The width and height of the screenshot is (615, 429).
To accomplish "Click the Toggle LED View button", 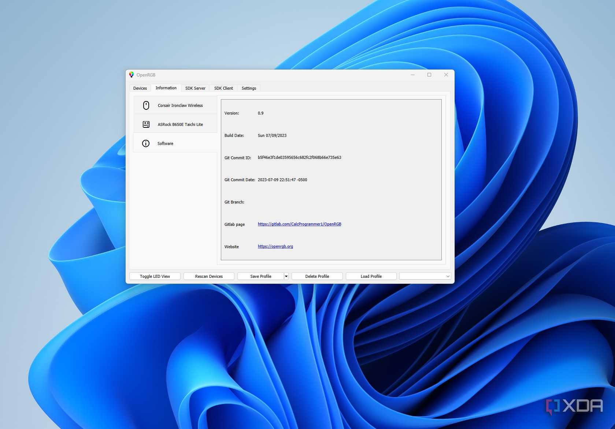I will [155, 276].
